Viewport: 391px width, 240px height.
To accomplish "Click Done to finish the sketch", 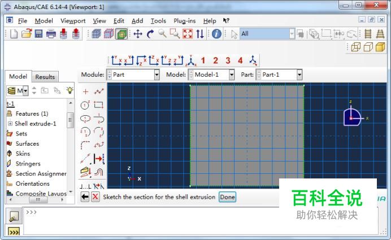I will click(x=227, y=197).
